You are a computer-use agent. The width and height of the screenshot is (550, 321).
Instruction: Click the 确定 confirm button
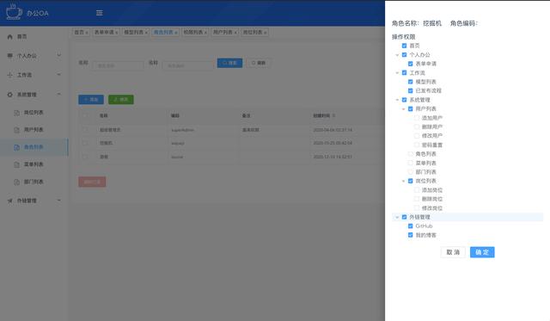click(x=482, y=252)
